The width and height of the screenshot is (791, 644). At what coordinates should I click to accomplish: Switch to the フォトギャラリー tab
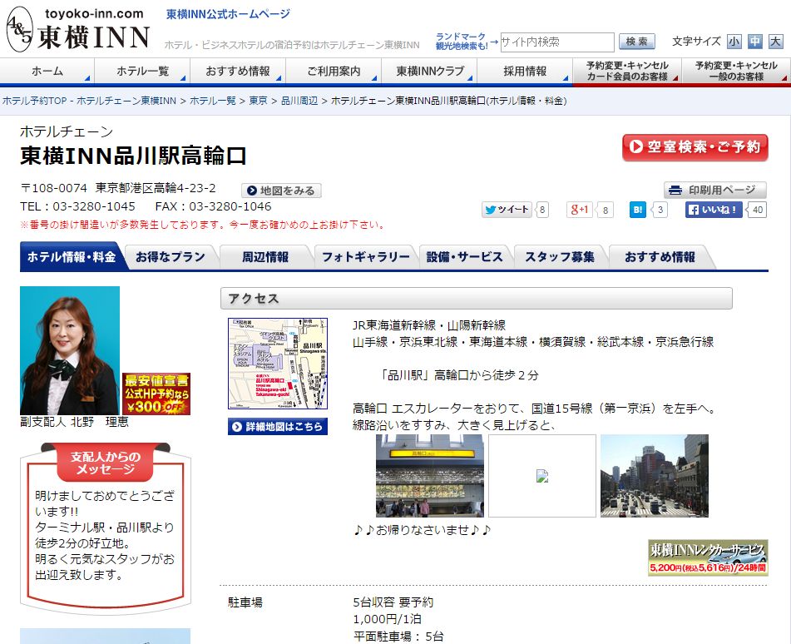coord(365,257)
